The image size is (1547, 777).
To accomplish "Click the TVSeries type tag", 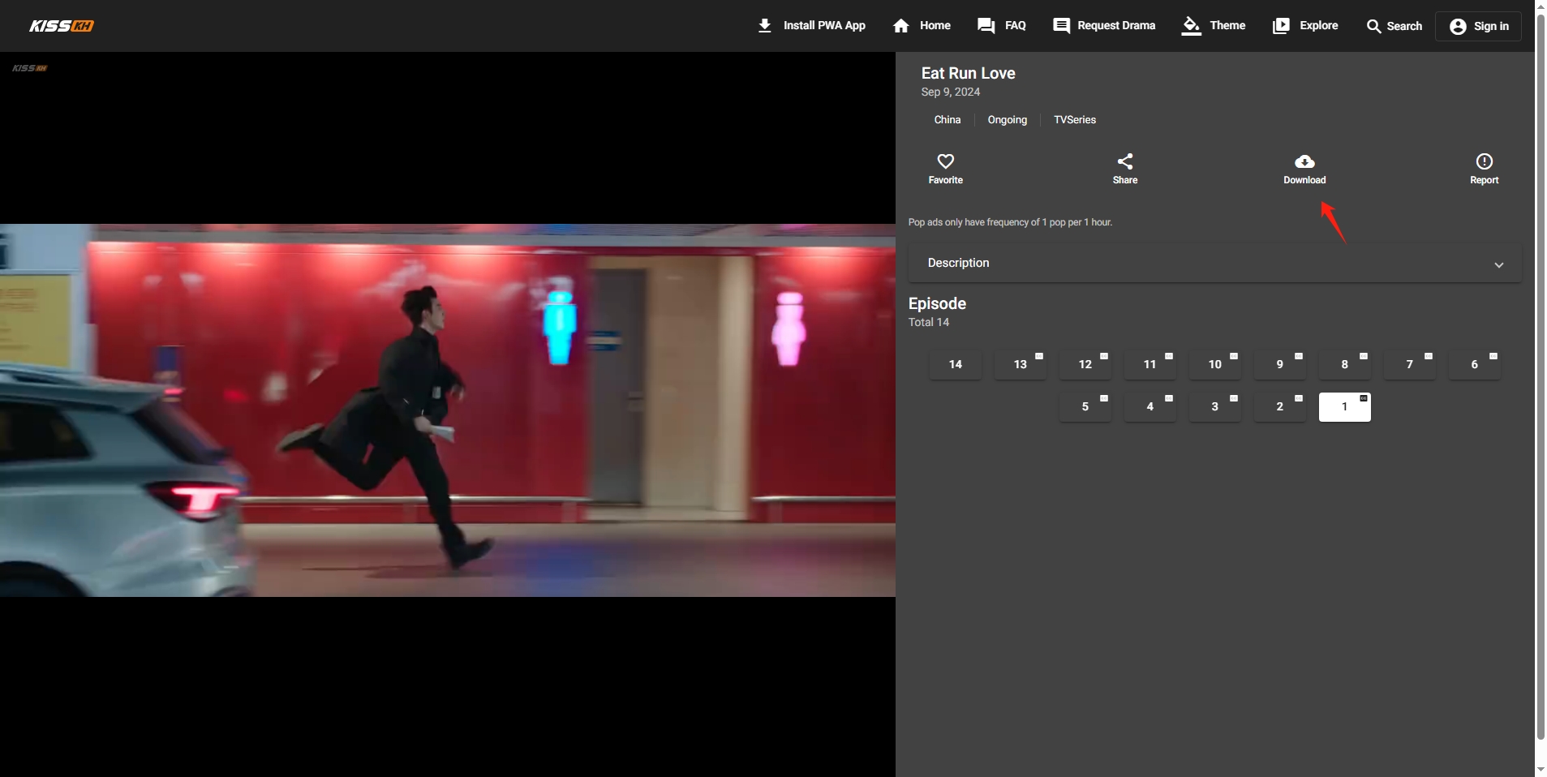I will [1074, 120].
